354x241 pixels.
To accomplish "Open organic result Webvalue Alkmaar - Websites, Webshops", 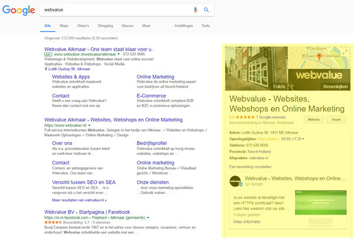I will point(113,120).
